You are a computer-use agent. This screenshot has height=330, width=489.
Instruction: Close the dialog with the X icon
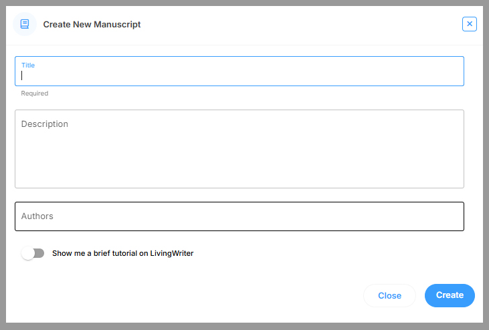point(470,24)
